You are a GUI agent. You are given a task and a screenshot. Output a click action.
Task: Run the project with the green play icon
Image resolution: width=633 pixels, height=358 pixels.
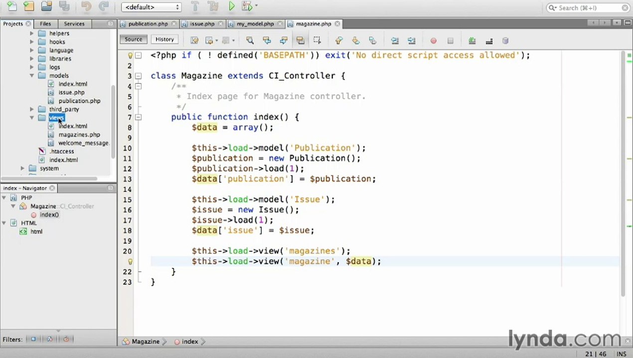(x=231, y=7)
